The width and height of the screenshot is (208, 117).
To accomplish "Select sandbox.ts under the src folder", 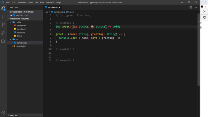I will 22,43.
